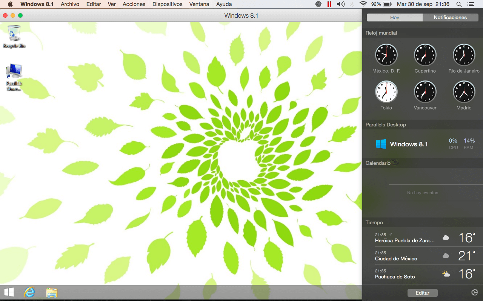Open the Wi-Fi status menu
Image resolution: width=483 pixels, height=301 pixels.
363,4
